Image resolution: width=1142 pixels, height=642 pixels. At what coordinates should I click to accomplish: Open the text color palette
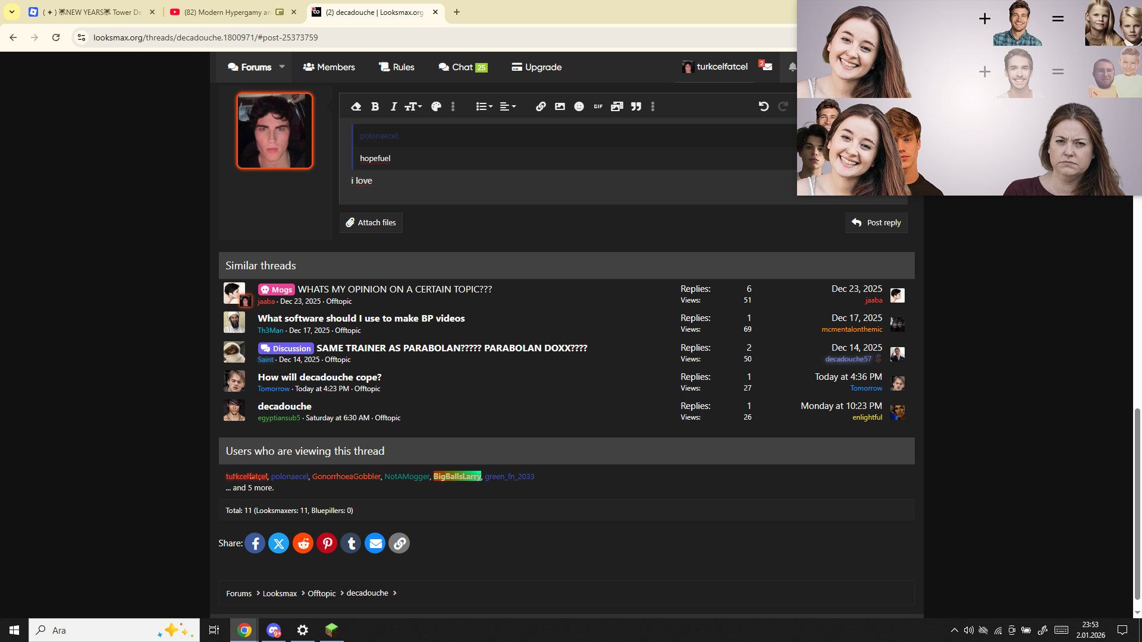click(x=436, y=106)
